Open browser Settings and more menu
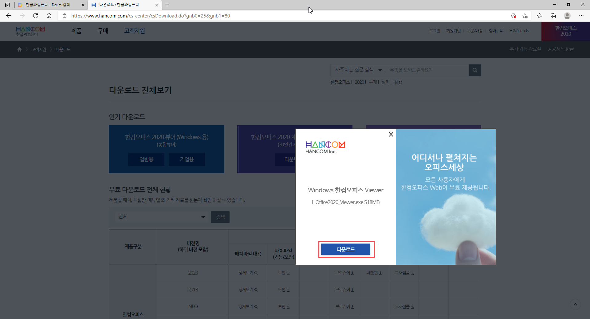Viewport: 590px width, 319px height. coord(581,16)
